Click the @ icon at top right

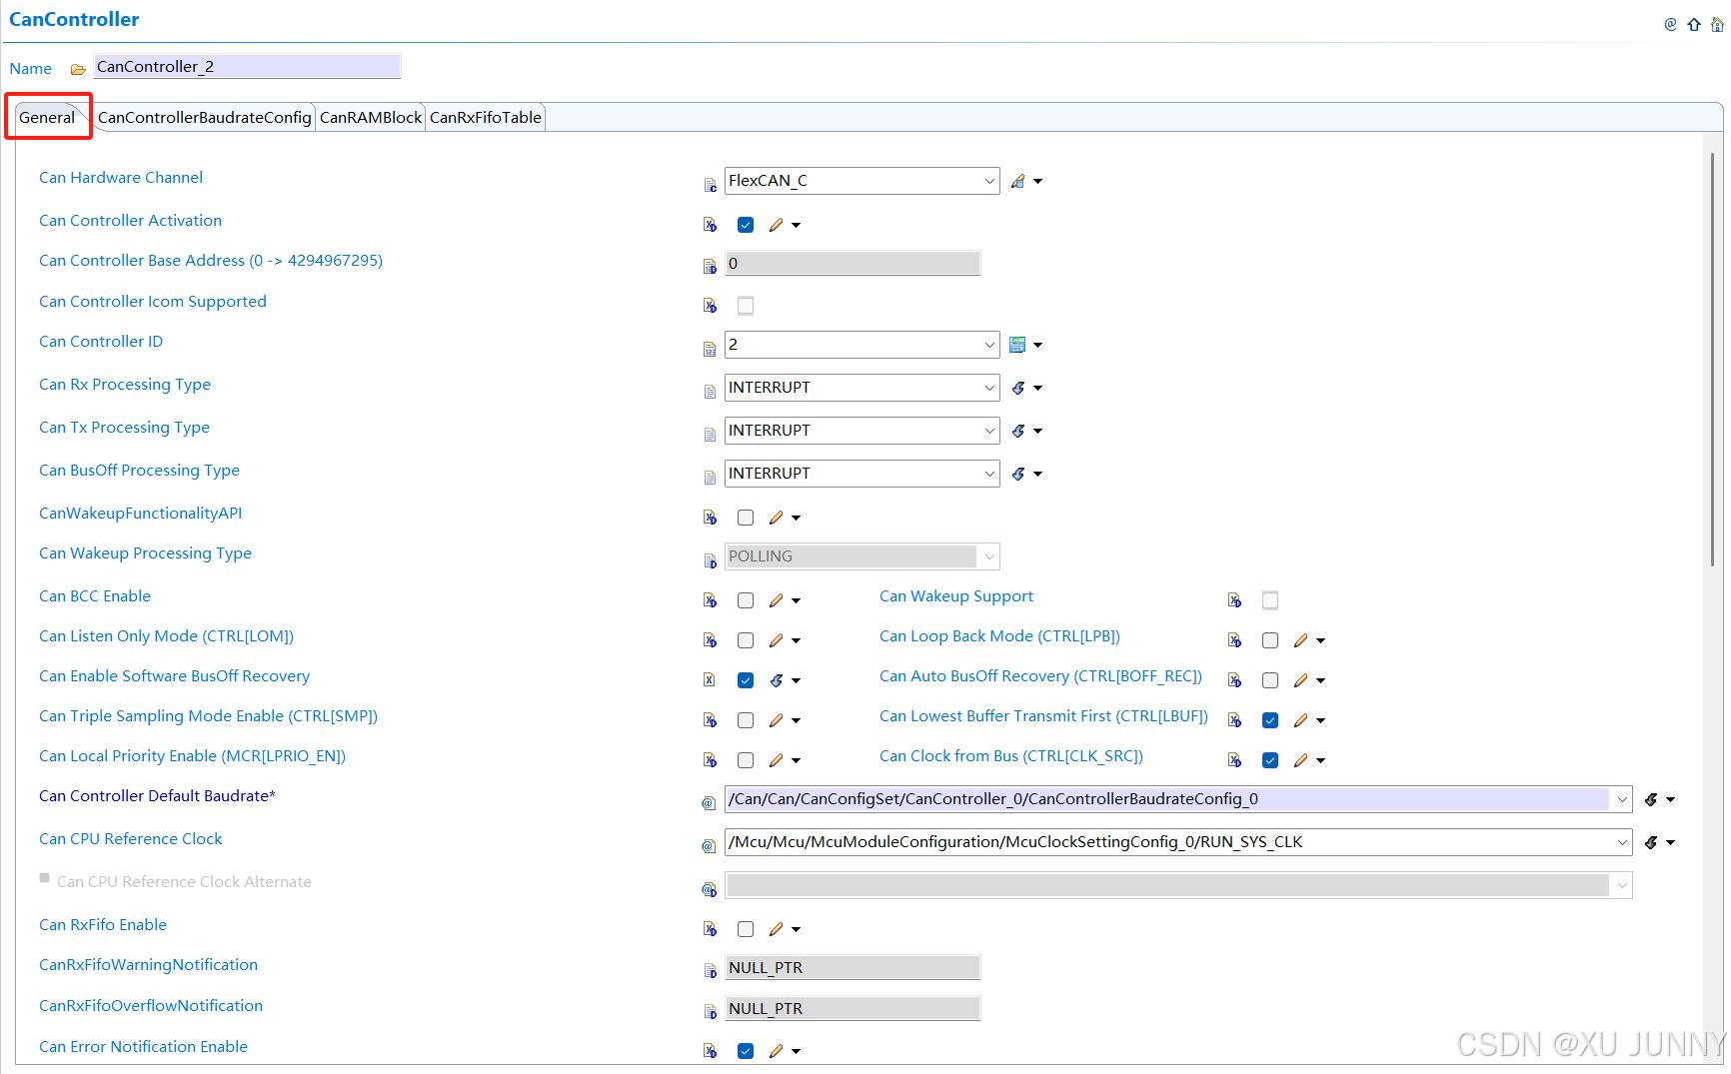tap(1670, 25)
